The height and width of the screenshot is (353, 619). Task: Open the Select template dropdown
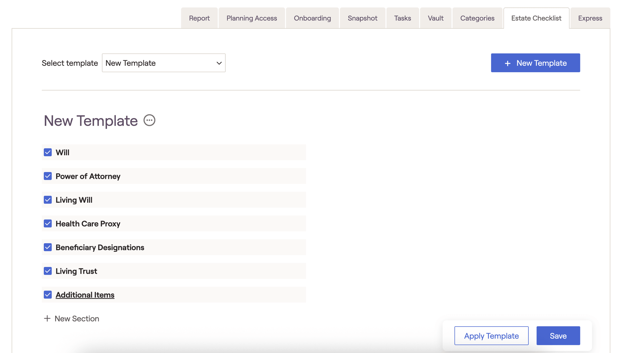click(x=163, y=63)
